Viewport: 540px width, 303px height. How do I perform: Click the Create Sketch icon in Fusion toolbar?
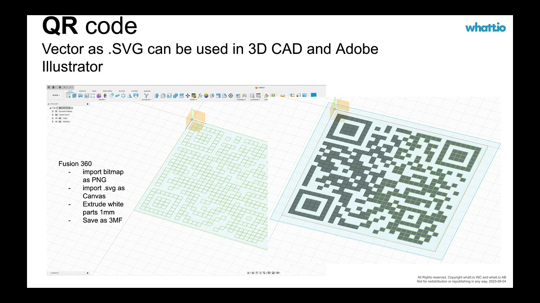coord(68,96)
